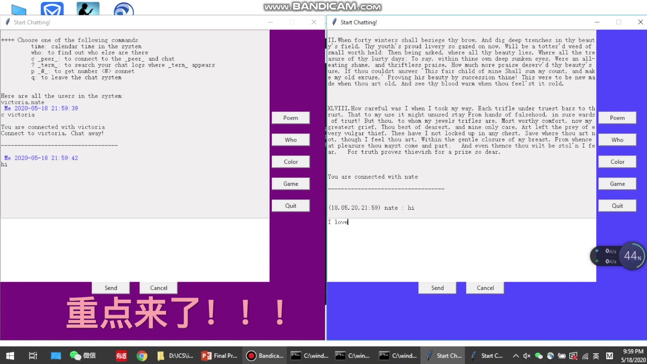Click network Wi-Fi tray icon

(585, 356)
